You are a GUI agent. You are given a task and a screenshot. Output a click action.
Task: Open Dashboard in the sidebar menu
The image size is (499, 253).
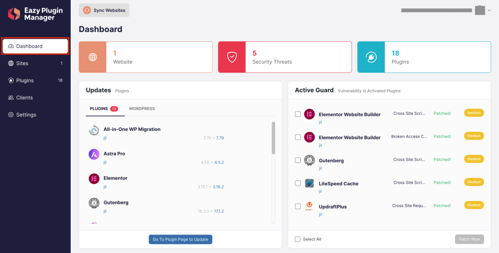pyautogui.click(x=35, y=46)
